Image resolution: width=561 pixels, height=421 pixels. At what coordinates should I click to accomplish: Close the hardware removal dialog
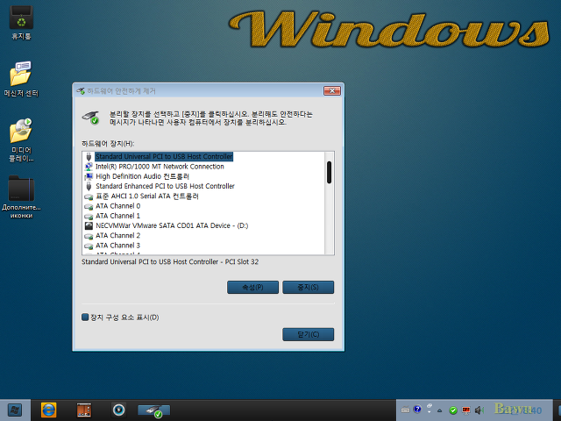point(332,91)
